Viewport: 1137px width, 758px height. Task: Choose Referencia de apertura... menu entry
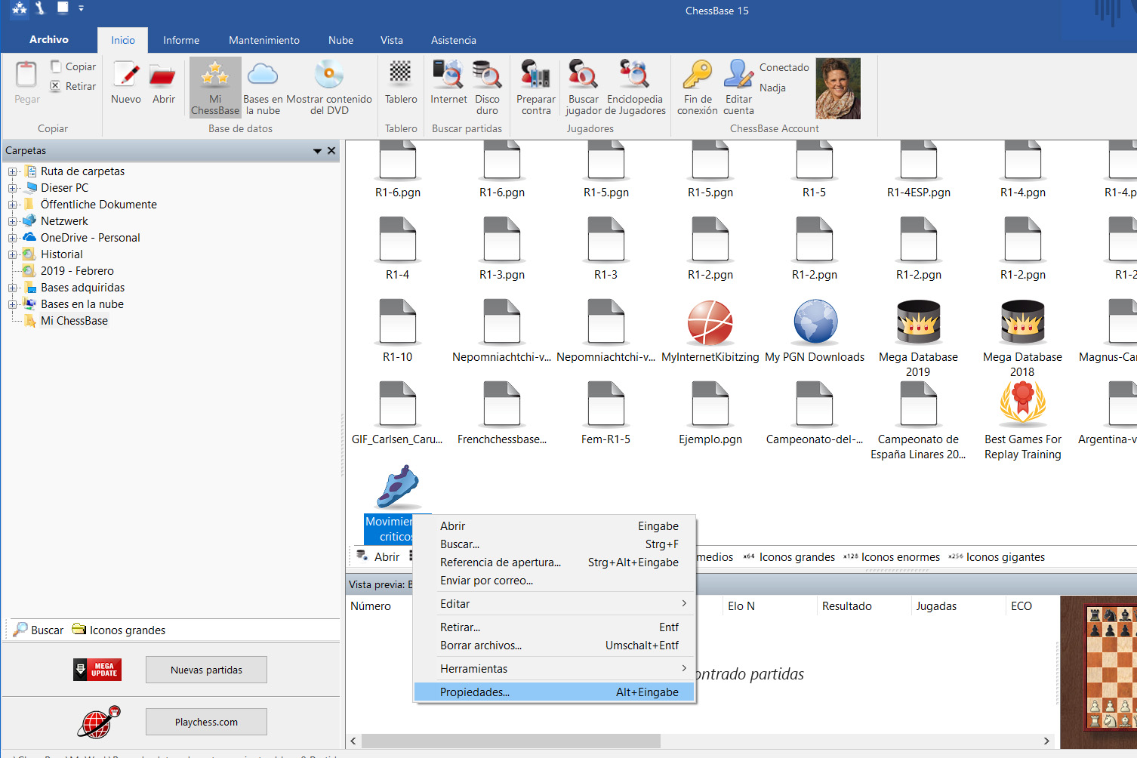pyautogui.click(x=554, y=562)
